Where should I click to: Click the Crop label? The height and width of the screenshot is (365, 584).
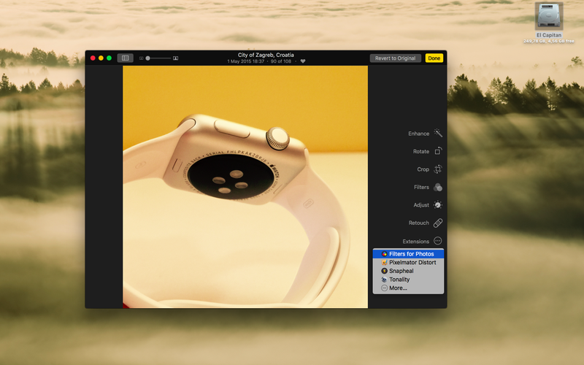423,169
